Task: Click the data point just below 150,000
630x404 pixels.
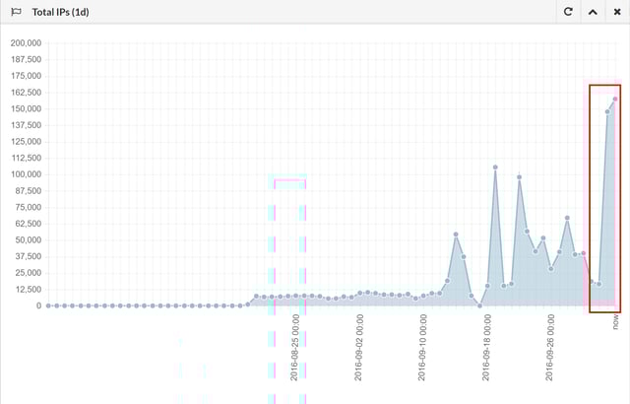Action: click(x=607, y=111)
